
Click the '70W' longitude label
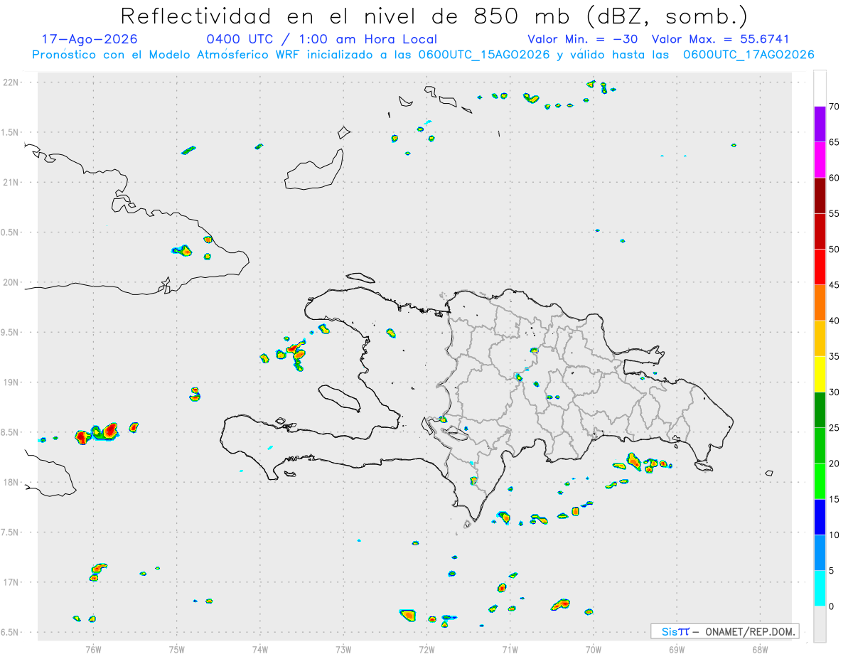(x=594, y=649)
